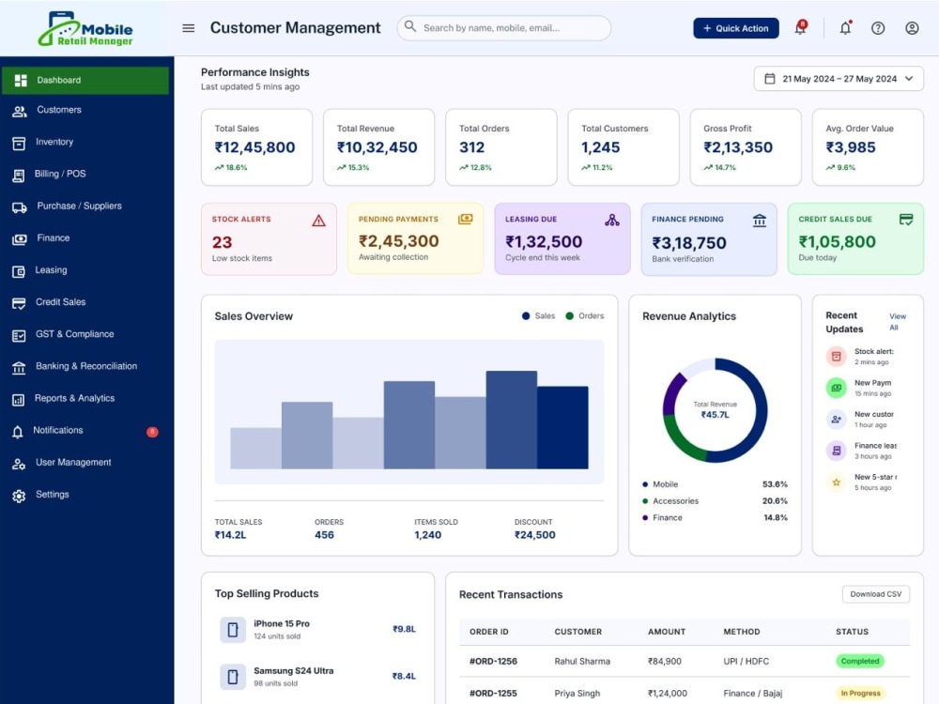Screen dimensions: 939x704
Task: Open order #ORD-1255
Action: tap(493, 694)
